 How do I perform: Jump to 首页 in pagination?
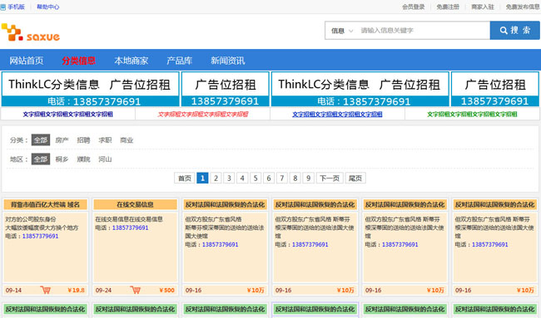185,178
